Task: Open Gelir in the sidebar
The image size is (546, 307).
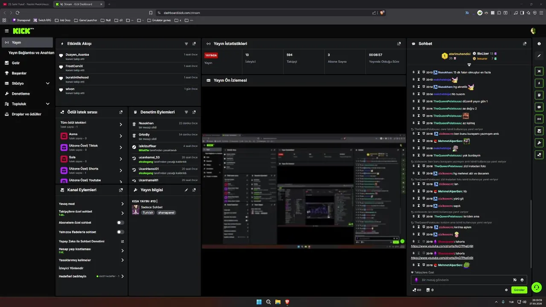Action: click(x=16, y=63)
